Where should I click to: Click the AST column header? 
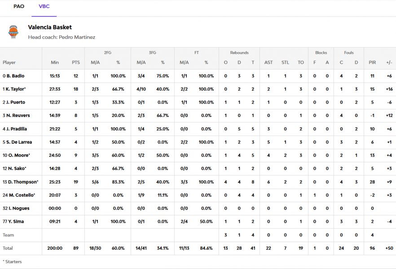click(x=268, y=63)
